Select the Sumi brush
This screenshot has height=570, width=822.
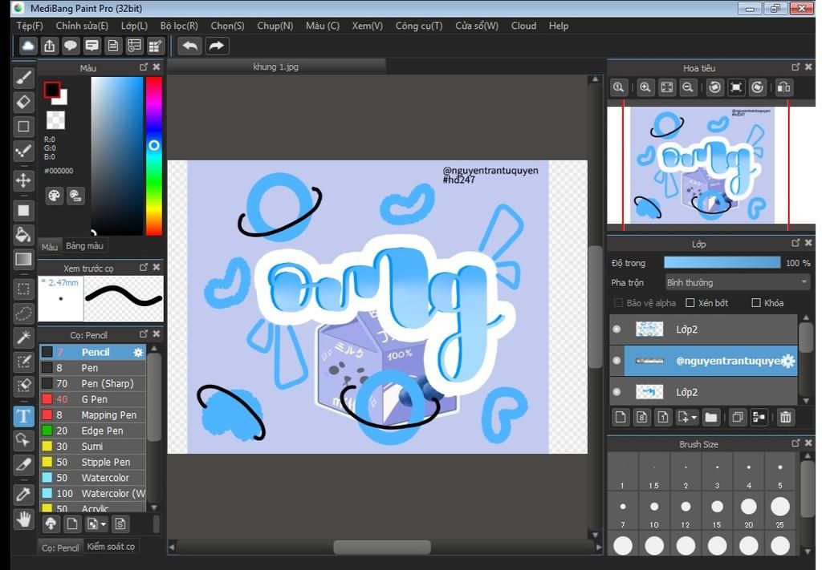[x=93, y=447]
